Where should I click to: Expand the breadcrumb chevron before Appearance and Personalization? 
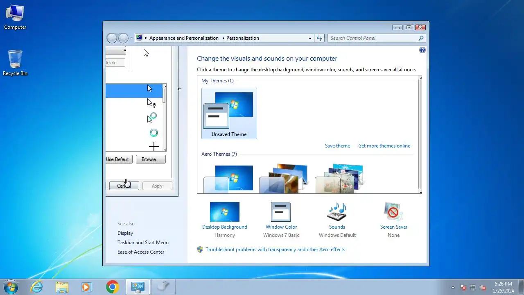146,38
